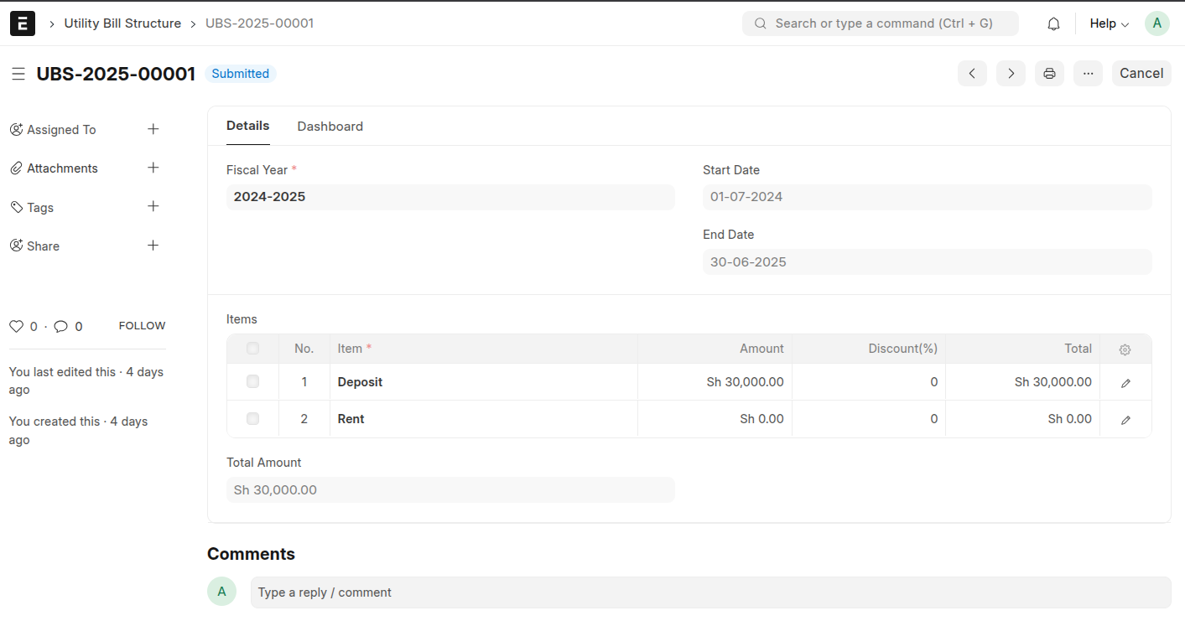The width and height of the screenshot is (1185, 626).
Task: Click the Submitted status badge
Action: [x=241, y=74]
